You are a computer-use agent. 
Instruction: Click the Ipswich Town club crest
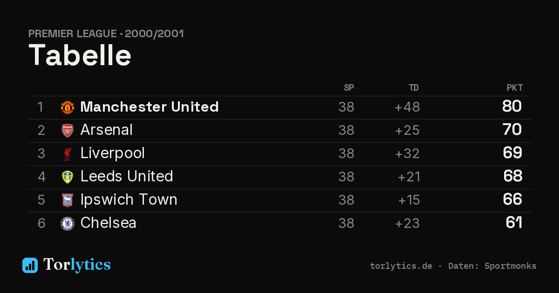tap(68, 200)
